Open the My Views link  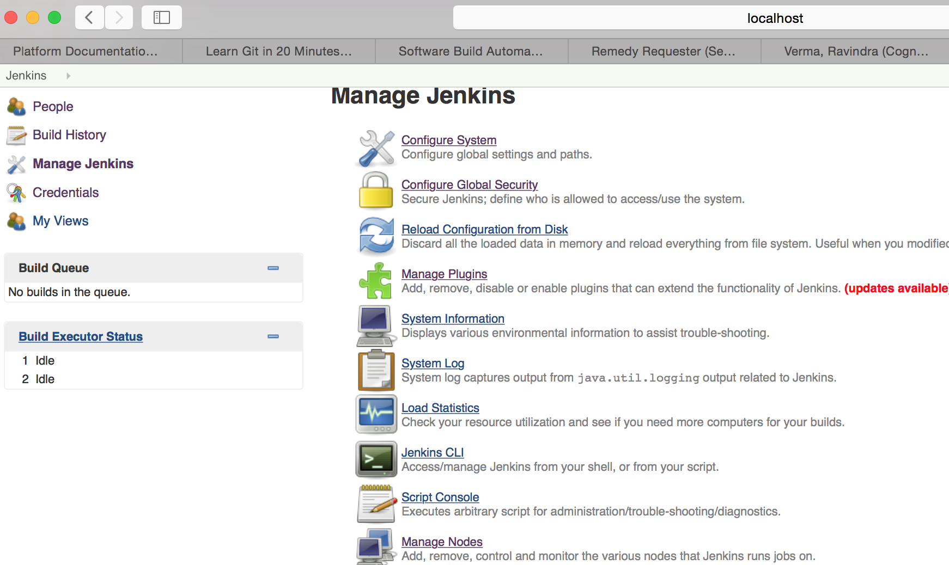tap(60, 221)
